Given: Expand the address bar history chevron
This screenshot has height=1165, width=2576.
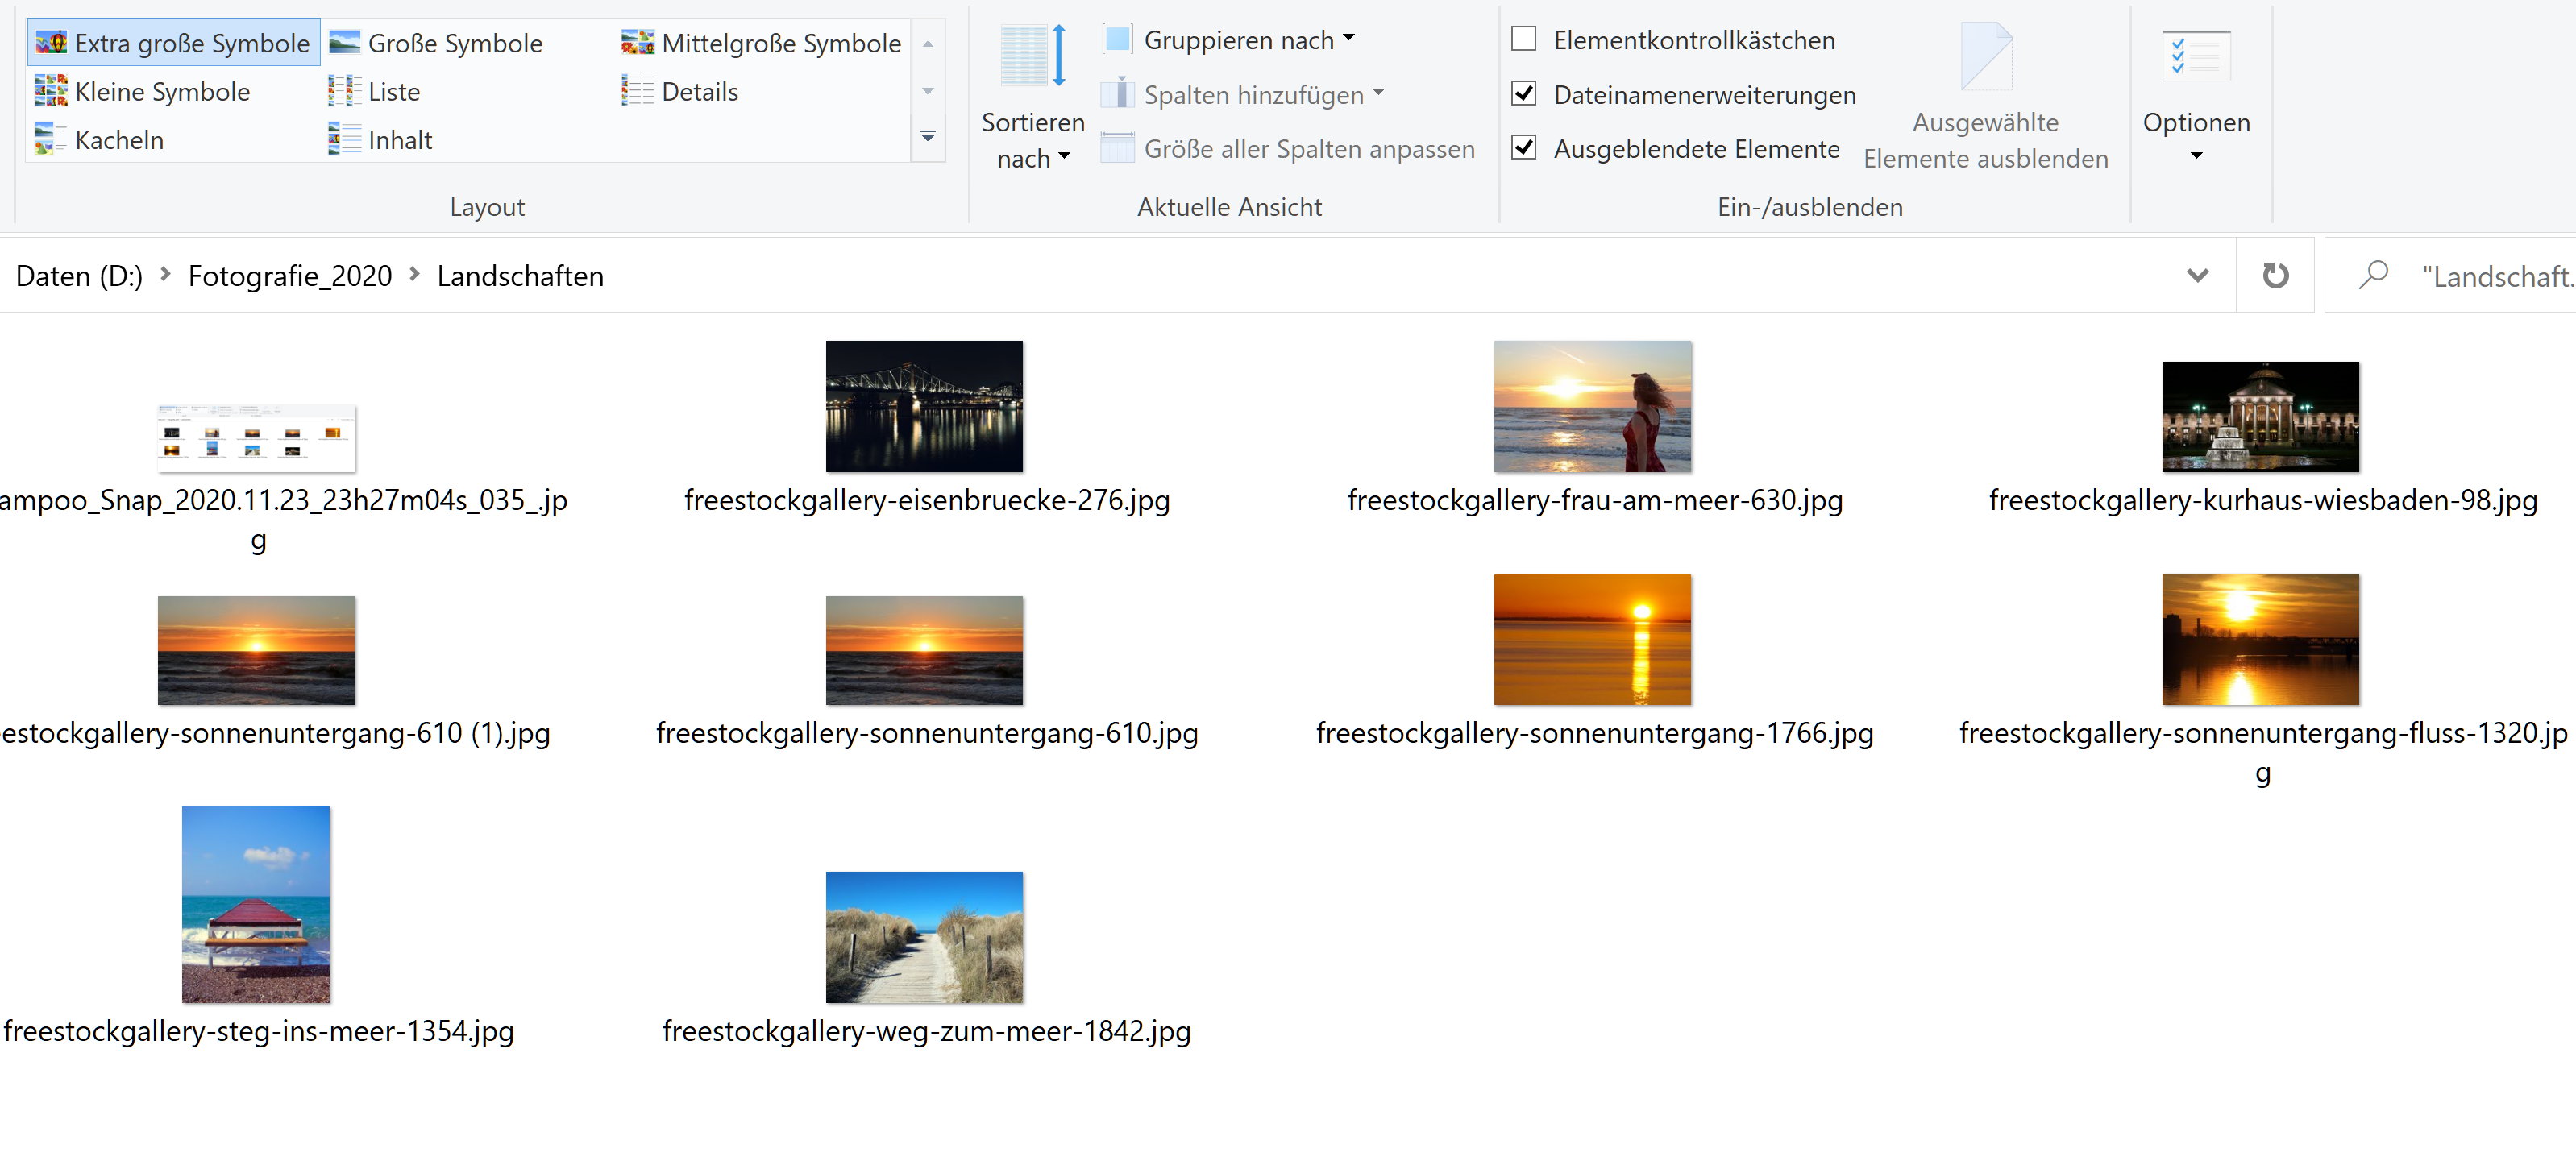Looking at the screenshot, I should click(x=2197, y=275).
